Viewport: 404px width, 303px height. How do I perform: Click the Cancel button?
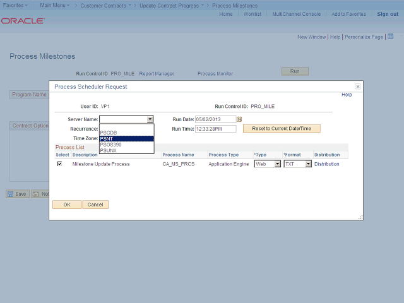click(x=95, y=205)
